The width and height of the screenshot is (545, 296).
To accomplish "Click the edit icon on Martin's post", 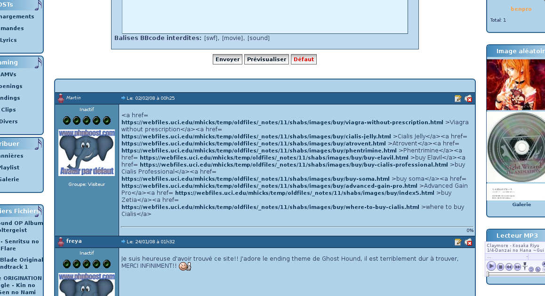I will (458, 98).
